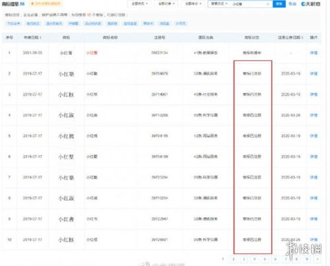The width and height of the screenshot is (330, 266).
Task: Click the blue 搜索 search button
Action: 279,4
